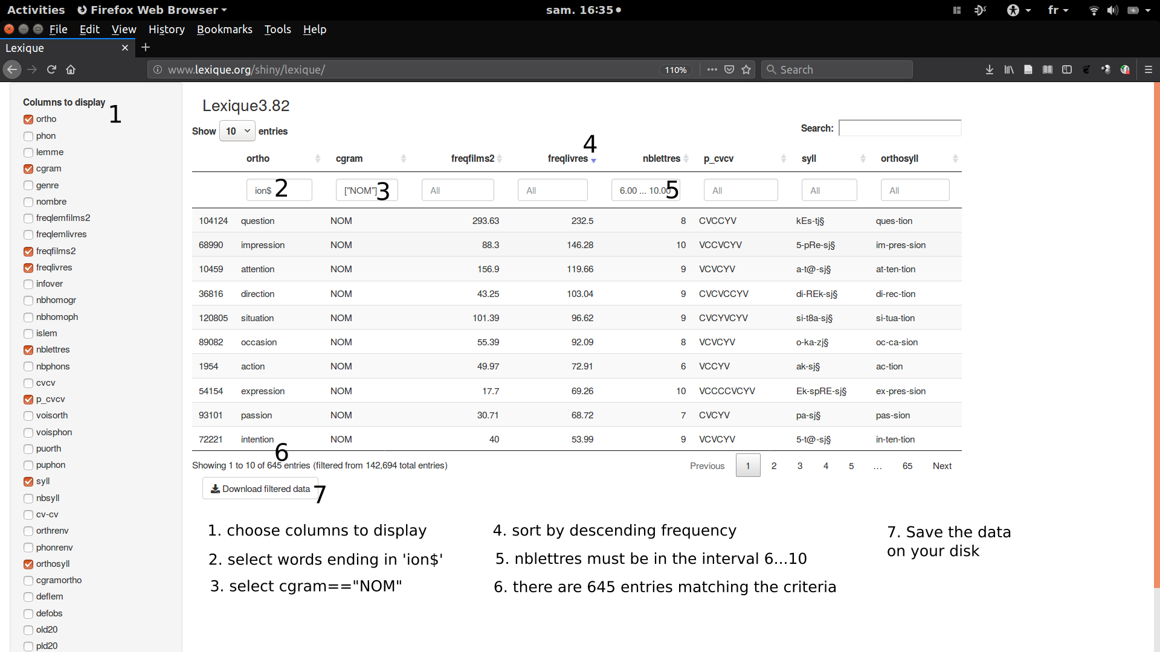Screen dimensions: 1160x652
Task: Open the Firefox downloads panel
Action: coord(990,69)
